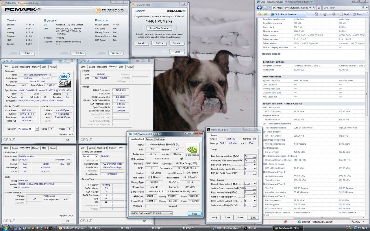This screenshot has height=231, width=370.
Task: Open the SPD tab in Memory CPU-Z window
Action: click(121, 67)
